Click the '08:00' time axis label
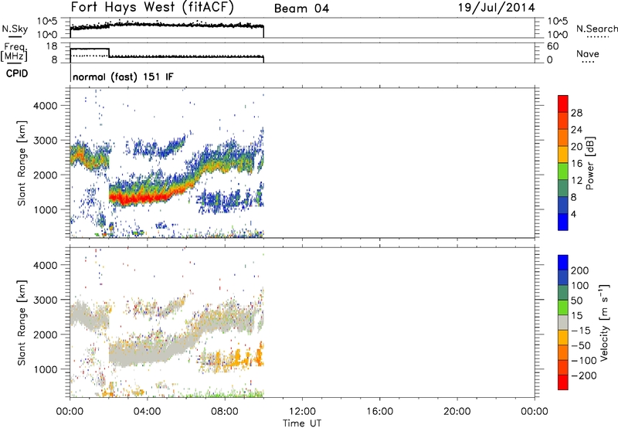Image resolution: width=618 pixels, height=428 pixels. [225, 412]
